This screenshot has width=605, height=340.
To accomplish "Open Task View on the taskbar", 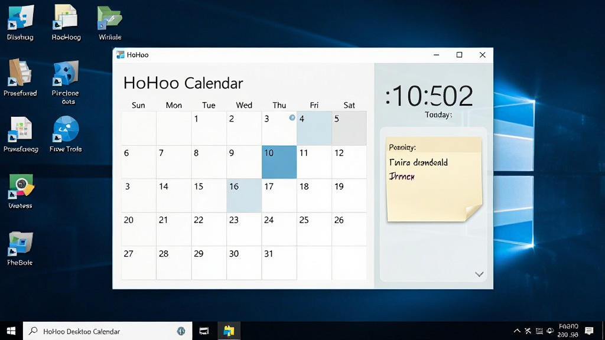I will coord(204,331).
